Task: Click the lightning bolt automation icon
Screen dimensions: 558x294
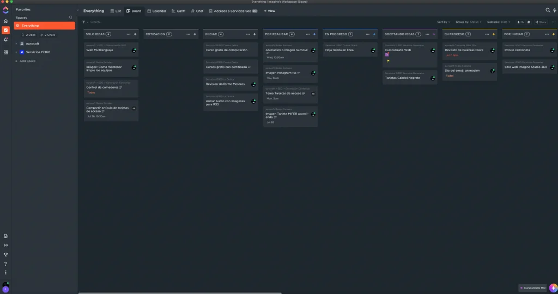Action: [554, 10]
